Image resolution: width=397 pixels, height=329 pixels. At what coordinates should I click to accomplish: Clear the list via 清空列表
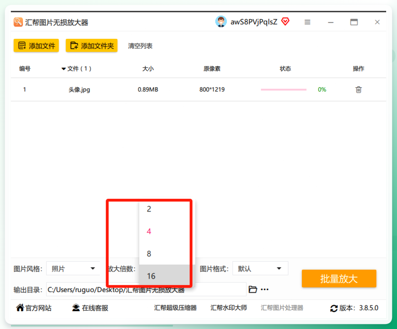click(x=140, y=46)
